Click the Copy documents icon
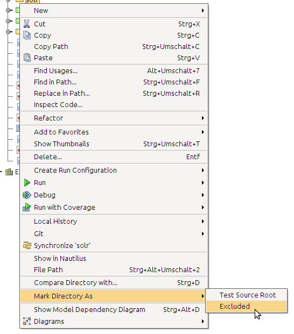Screen dimensions: 294x334 pyautogui.click(x=27, y=35)
